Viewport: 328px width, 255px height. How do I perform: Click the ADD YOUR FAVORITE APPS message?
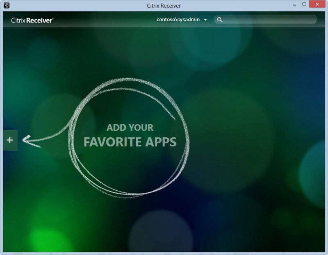tap(131, 136)
